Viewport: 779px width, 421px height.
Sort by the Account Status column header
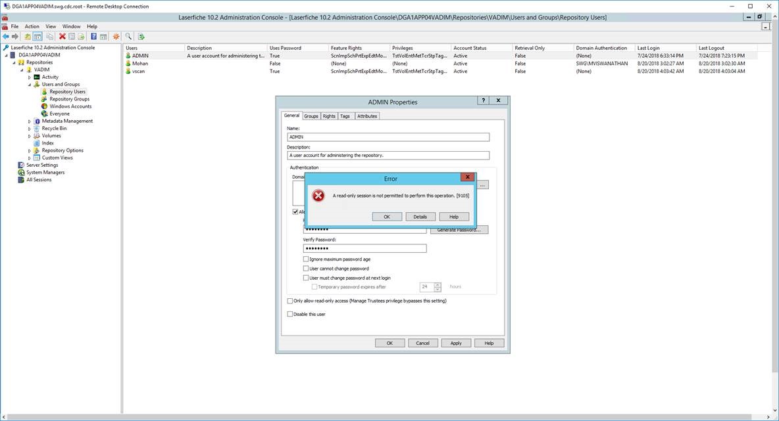pos(482,48)
